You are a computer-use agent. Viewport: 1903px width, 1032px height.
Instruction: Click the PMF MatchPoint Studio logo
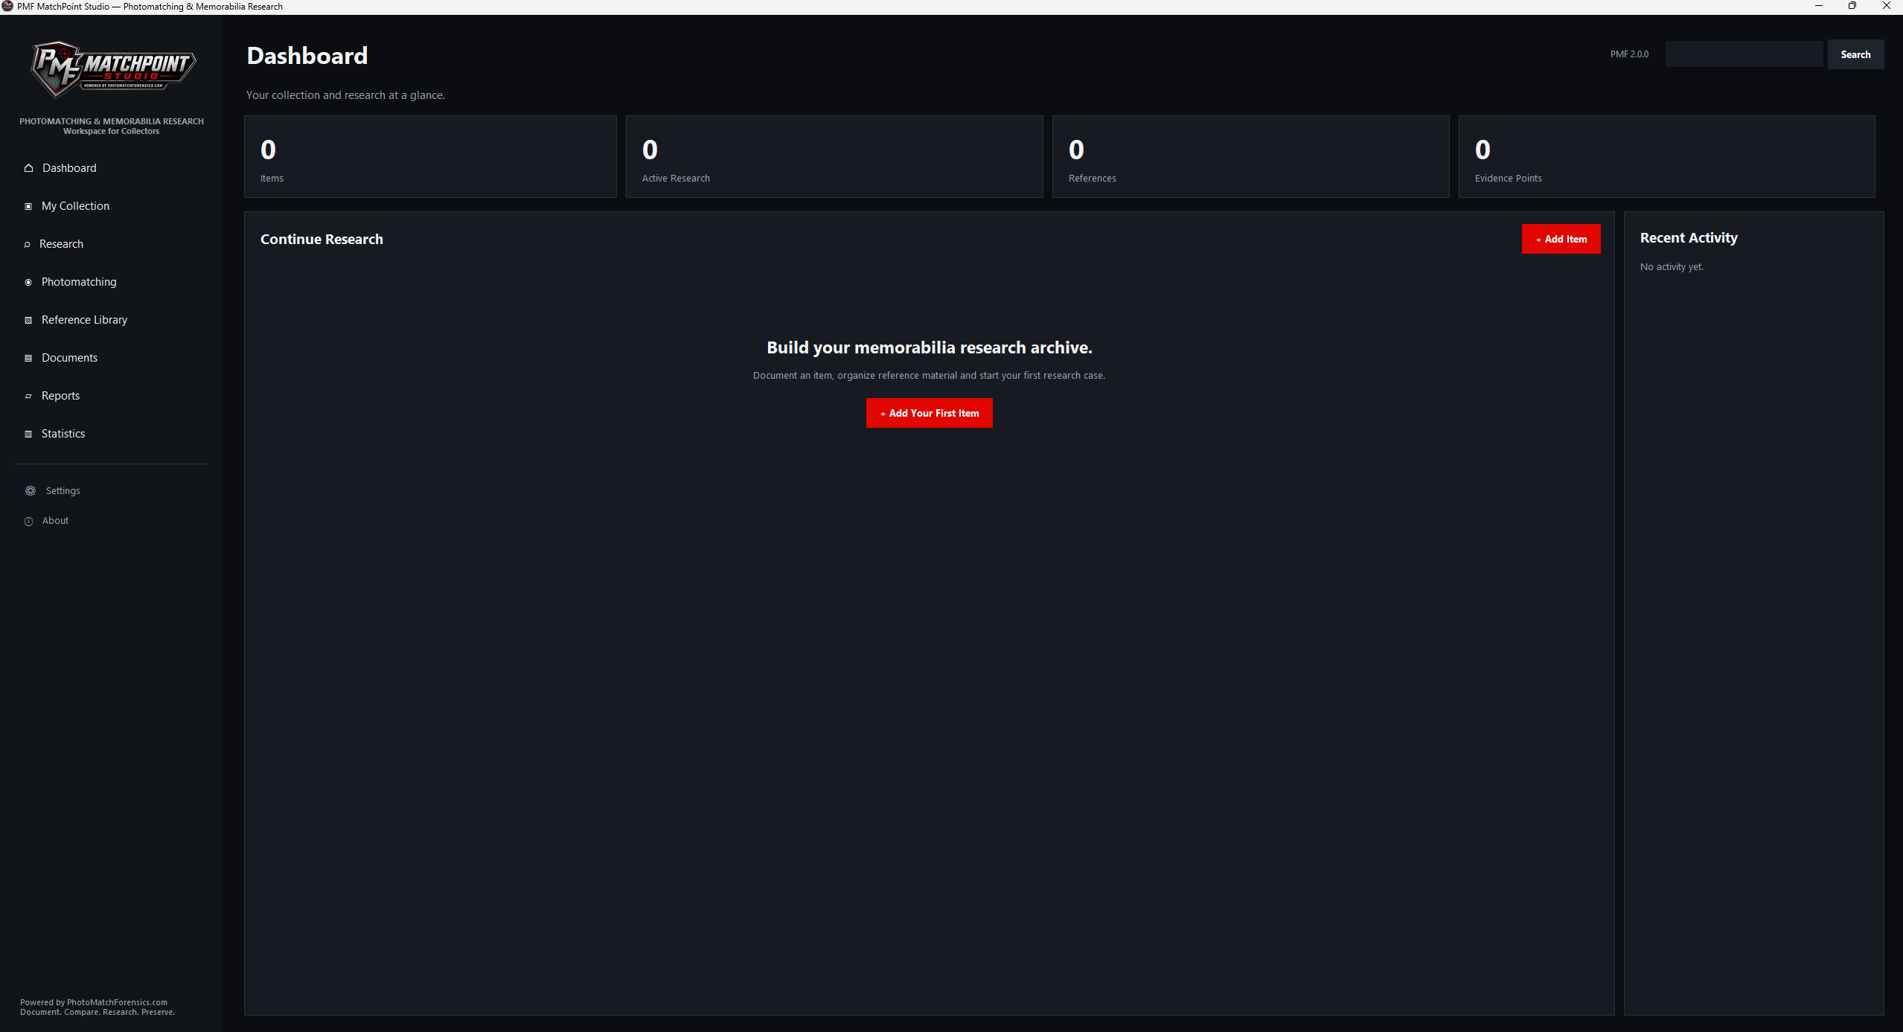(112, 68)
